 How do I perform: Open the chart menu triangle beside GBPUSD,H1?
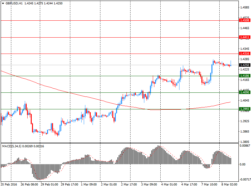coord(3,3)
